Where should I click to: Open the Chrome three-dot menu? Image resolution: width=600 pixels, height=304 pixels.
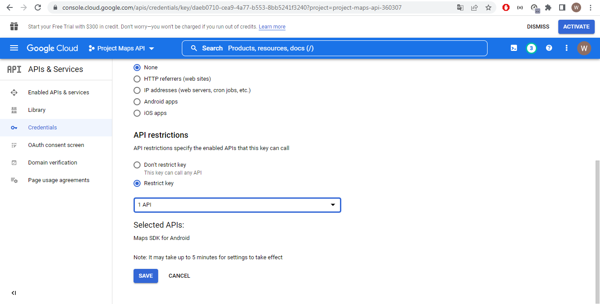click(x=590, y=7)
